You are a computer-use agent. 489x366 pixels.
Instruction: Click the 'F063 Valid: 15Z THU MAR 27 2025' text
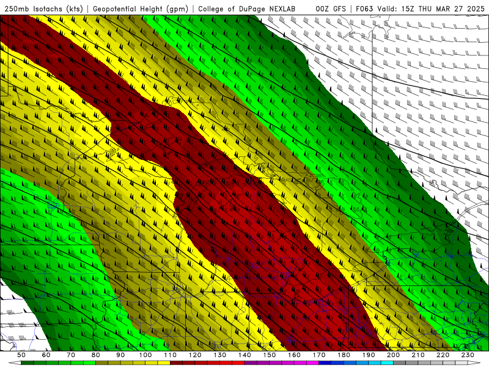[420, 9]
